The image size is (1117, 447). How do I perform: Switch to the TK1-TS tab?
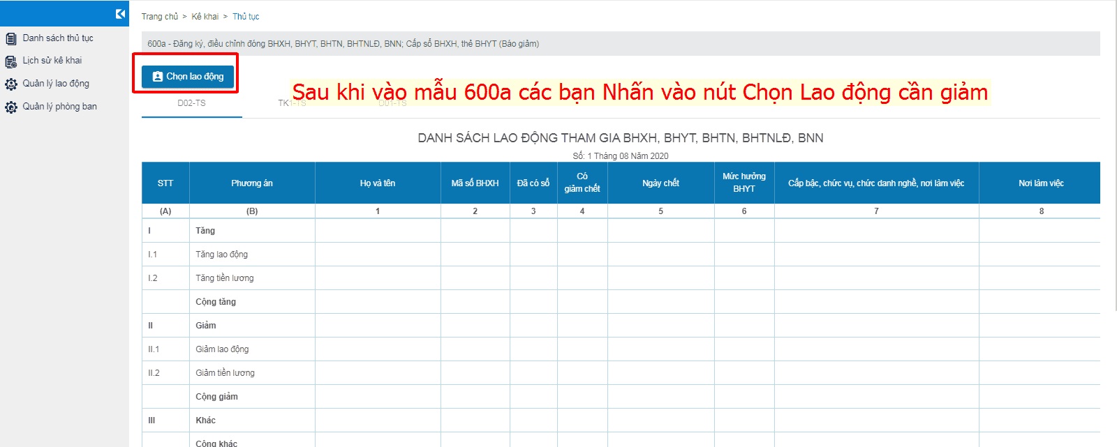[292, 103]
